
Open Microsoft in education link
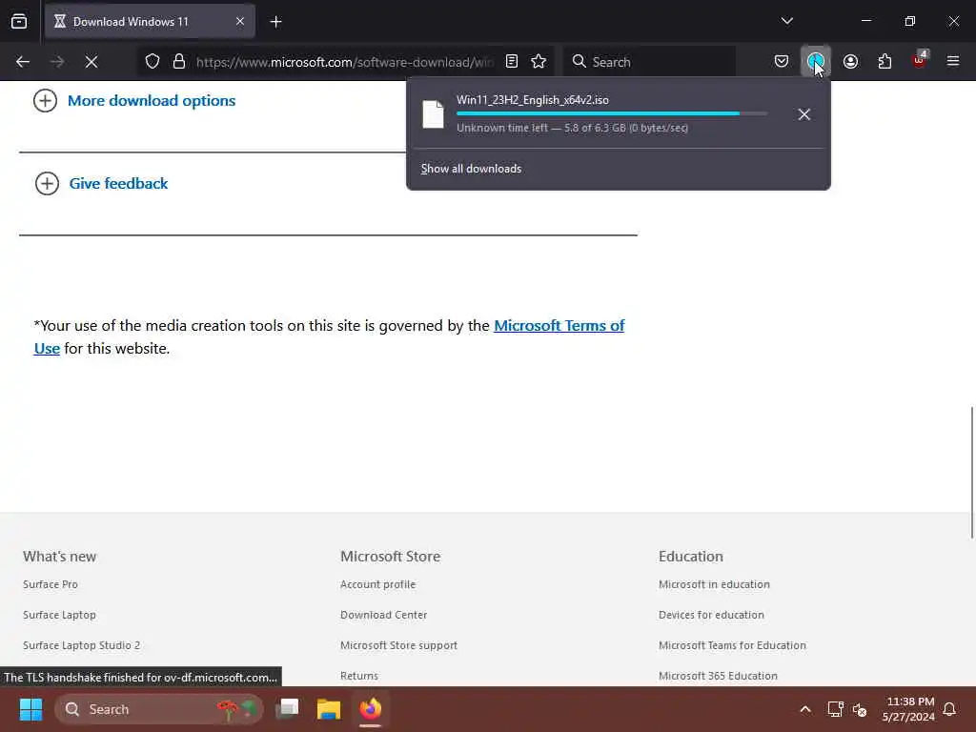[714, 584]
